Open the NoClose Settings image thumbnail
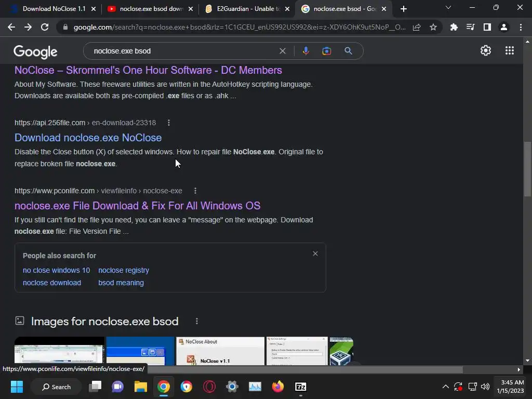The image size is (532, 399). 297,351
